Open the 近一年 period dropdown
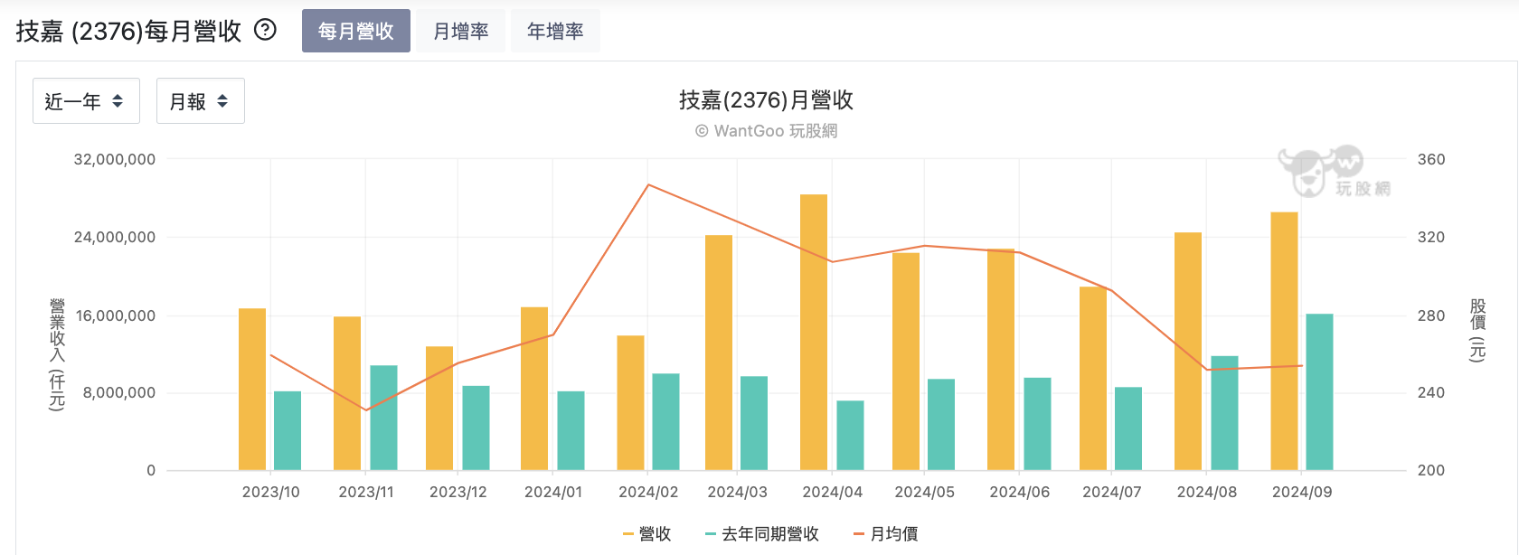The width and height of the screenshot is (1519, 555). (86, 101)
